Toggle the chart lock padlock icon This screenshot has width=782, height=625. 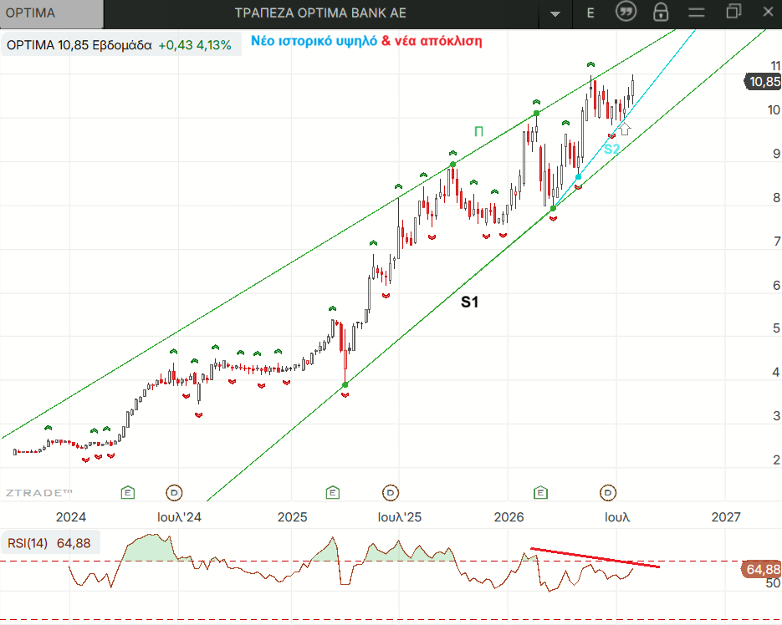coord(661,13)
